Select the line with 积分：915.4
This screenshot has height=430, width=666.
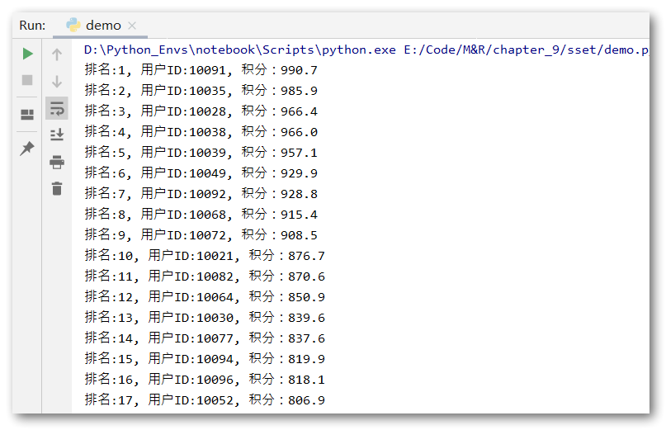(x=201, y=214)
